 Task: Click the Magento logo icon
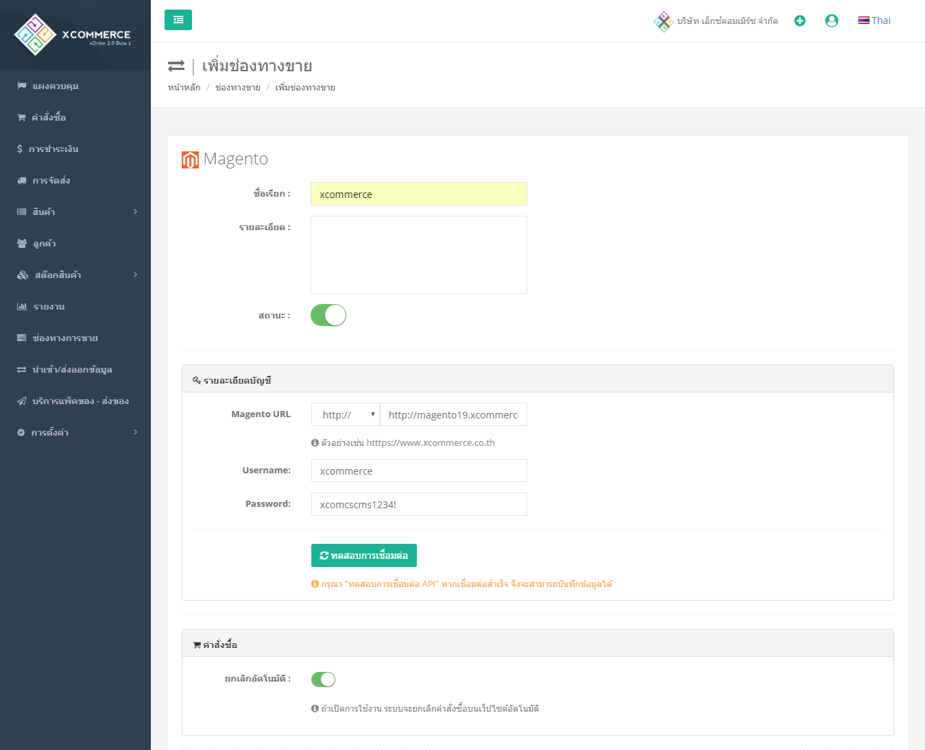point(190,160)
